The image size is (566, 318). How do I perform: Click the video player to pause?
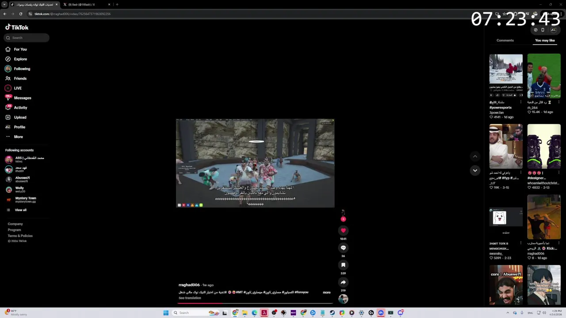(255, 163)
